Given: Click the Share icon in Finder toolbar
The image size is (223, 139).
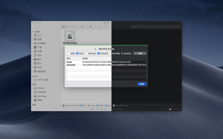Looking at the screenshot, I should pos(99,27).
